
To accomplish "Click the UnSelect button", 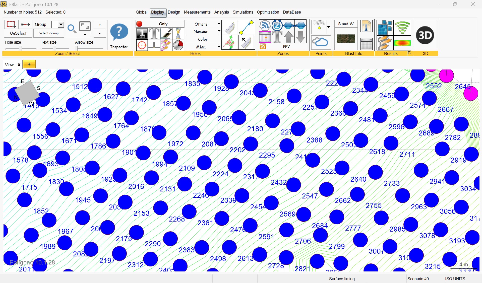I will tap(18, 33).
